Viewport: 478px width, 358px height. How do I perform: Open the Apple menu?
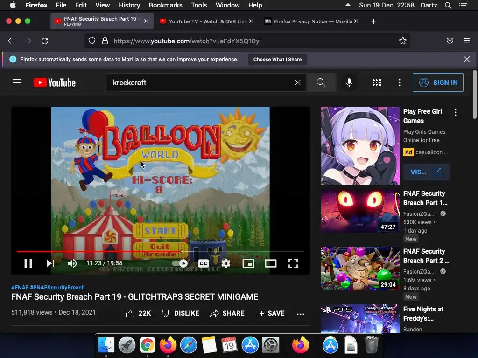[13, 5]
